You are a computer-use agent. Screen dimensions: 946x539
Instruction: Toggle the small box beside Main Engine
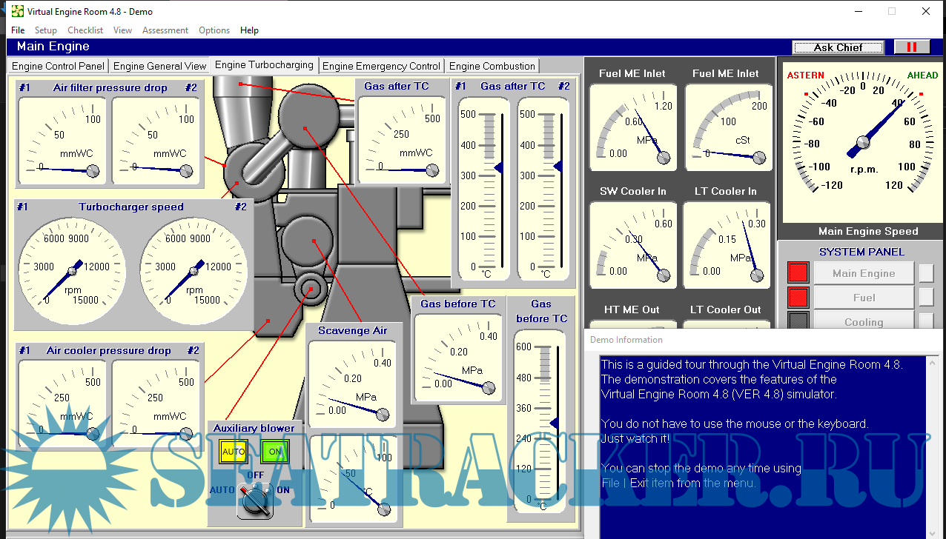[926, 273]
